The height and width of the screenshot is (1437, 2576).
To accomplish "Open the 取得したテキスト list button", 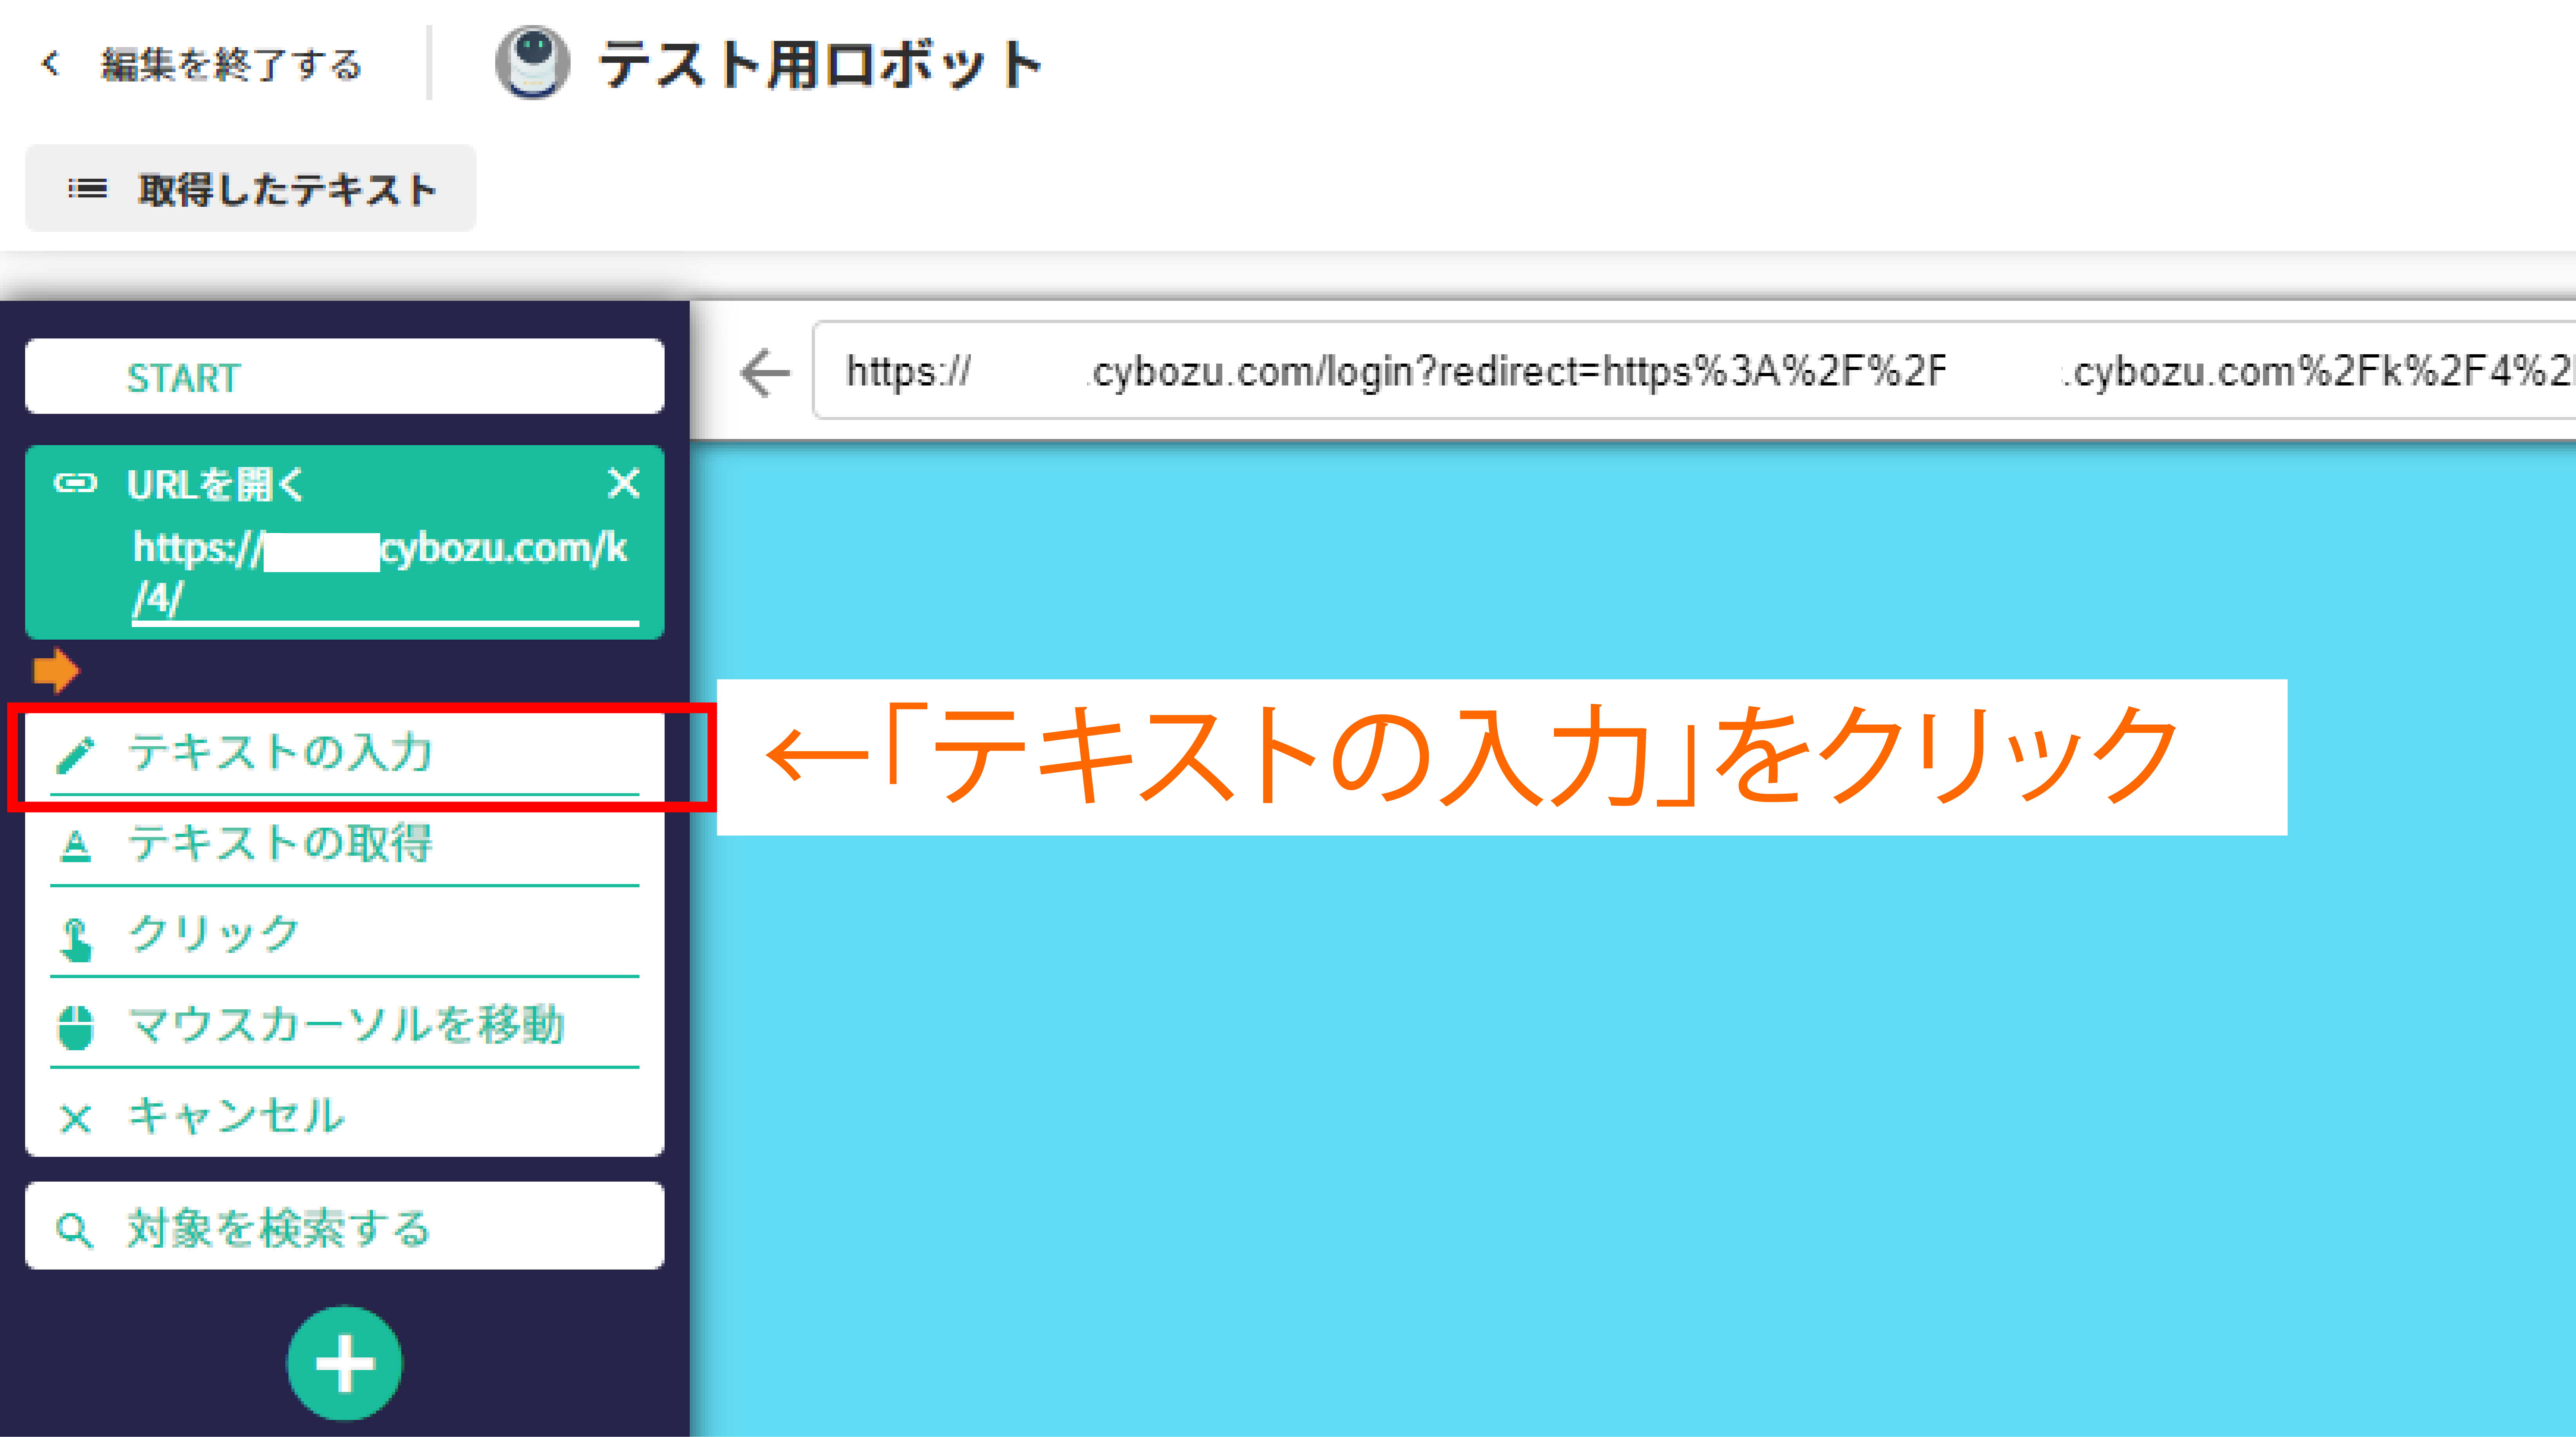I will point(251,188).
